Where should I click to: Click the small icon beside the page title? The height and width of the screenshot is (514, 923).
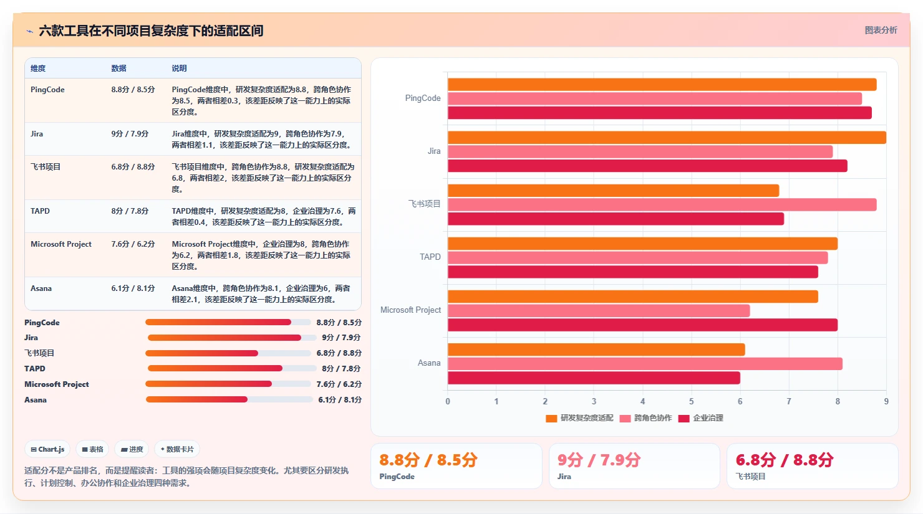coord(29,31)
